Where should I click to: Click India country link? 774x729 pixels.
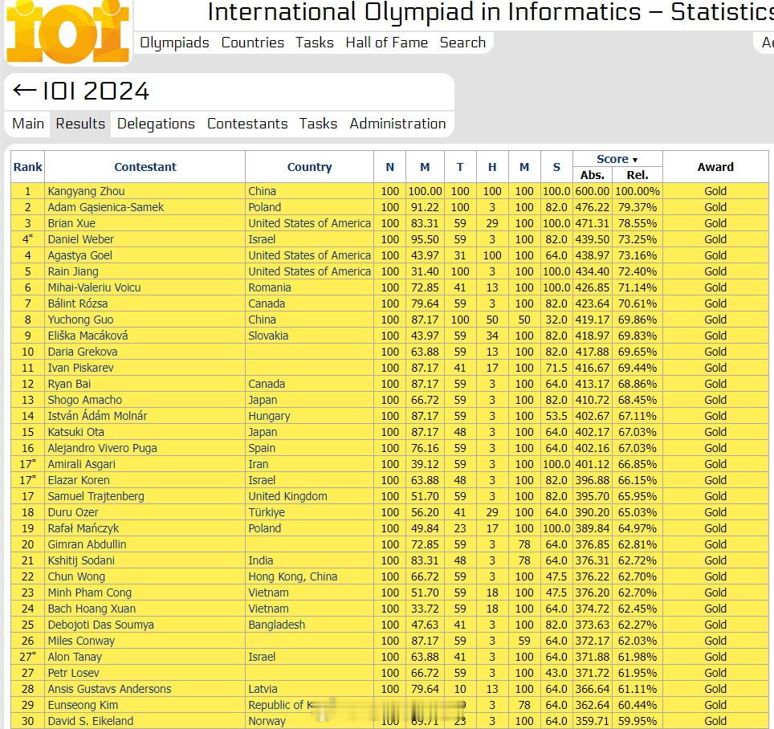(261, 560)
